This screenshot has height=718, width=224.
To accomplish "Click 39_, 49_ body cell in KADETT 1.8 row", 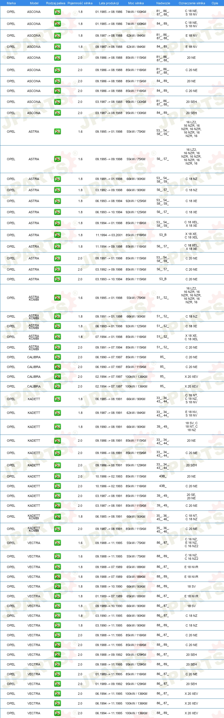I will [x=163, y=427].
